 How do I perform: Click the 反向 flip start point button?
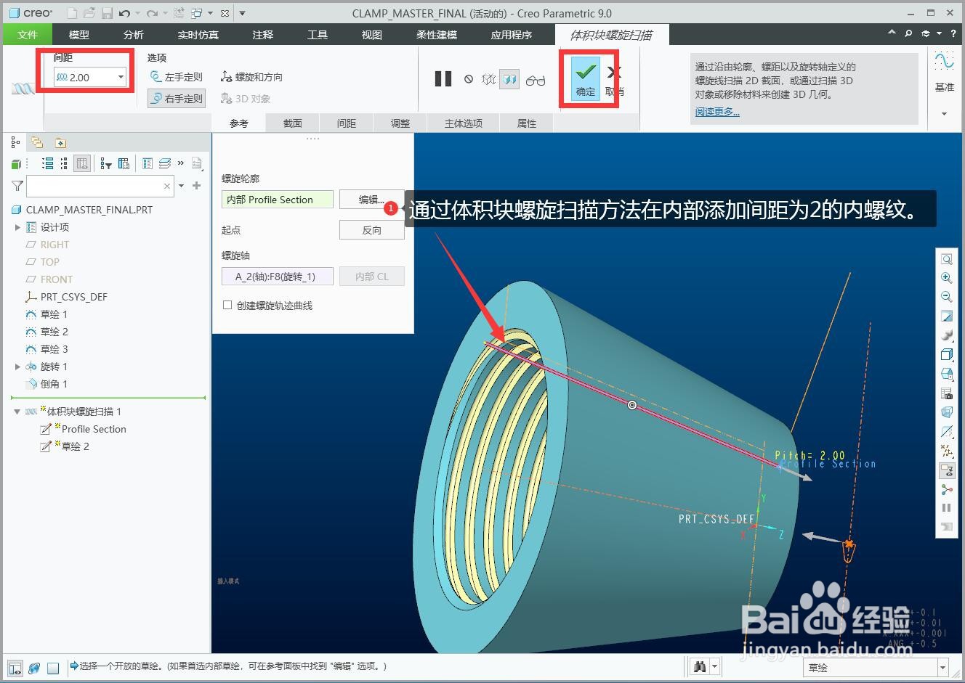coord(371,230)
